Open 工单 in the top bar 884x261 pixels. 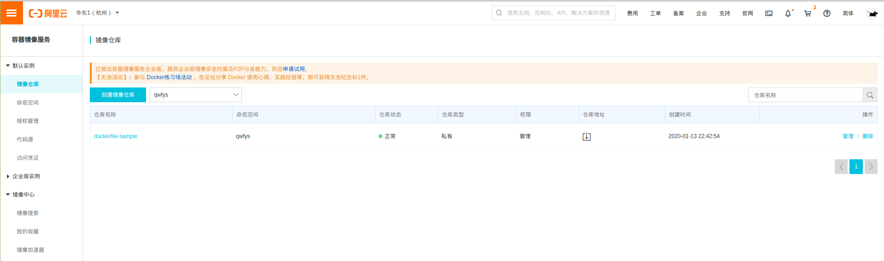click(x=656, y=13)
